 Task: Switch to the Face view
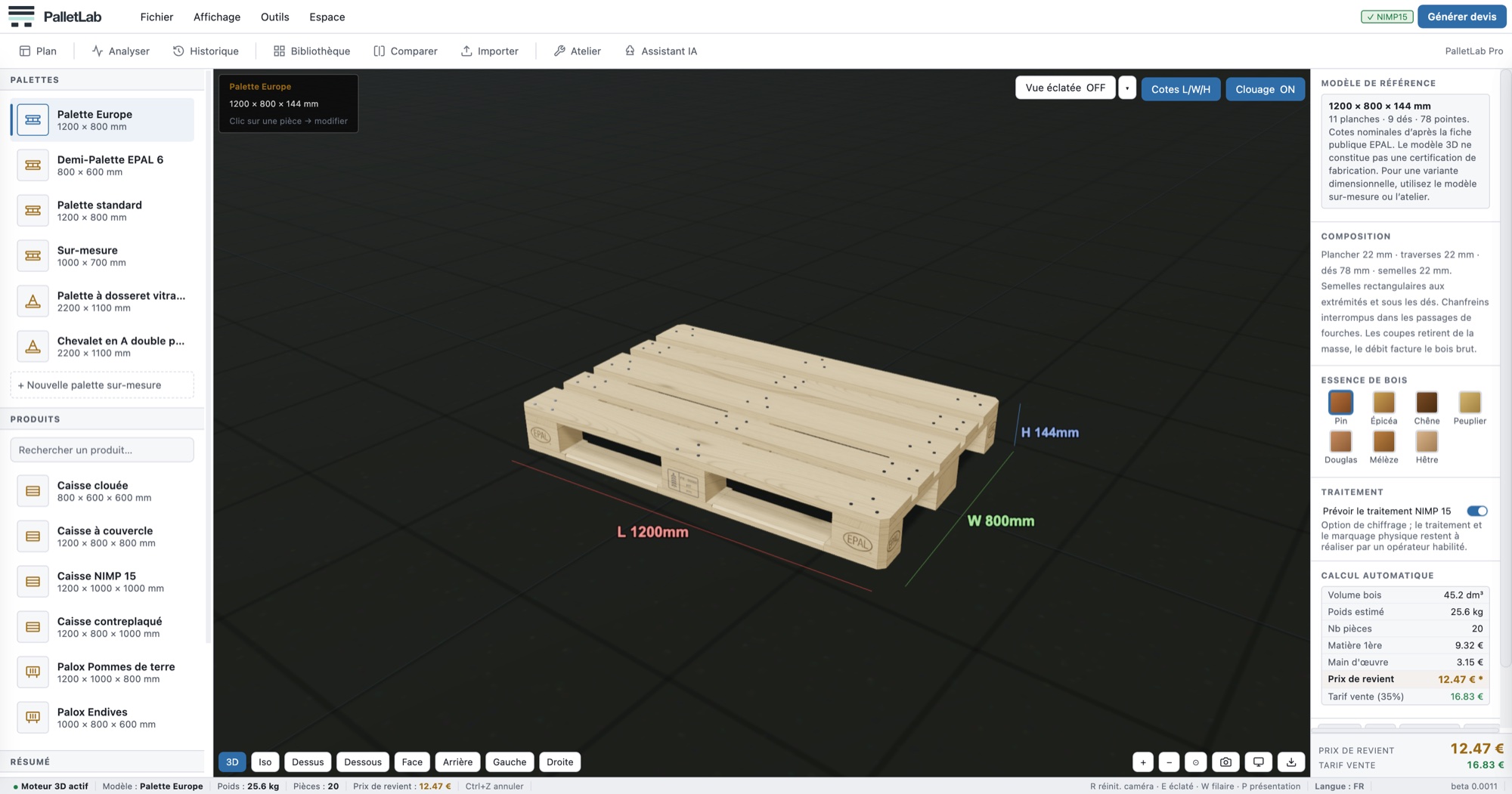(412, 762)
